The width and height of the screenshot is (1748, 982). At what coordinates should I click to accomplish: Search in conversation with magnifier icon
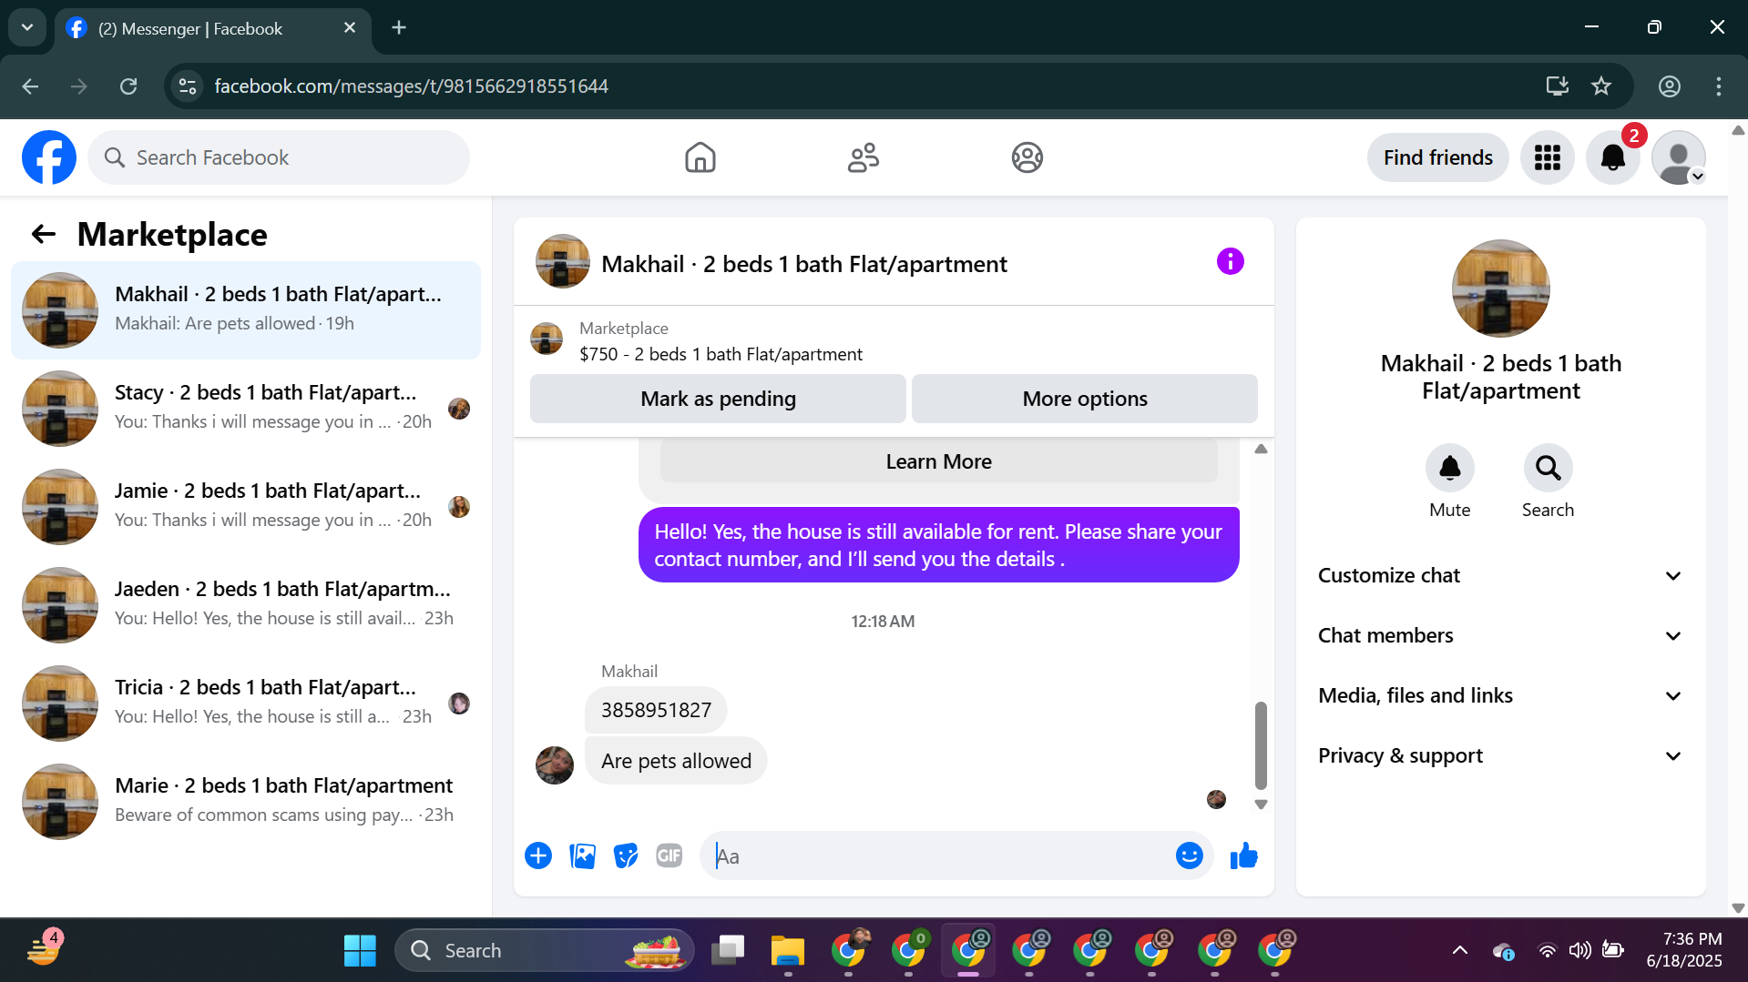tap(1548, 468)
